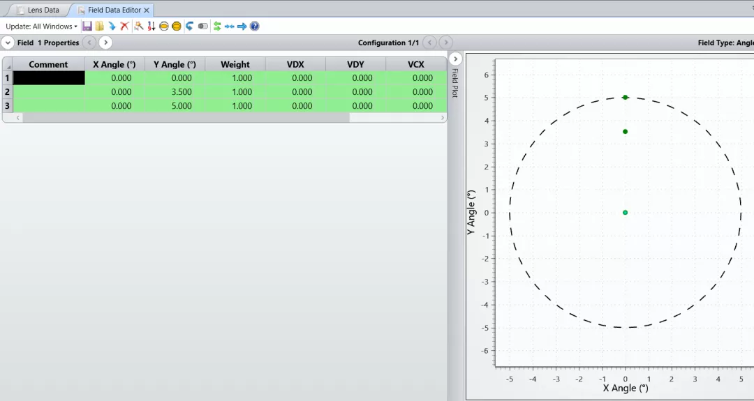
Task: Open the field wizard wand icon
Action: tap(138, 26)
